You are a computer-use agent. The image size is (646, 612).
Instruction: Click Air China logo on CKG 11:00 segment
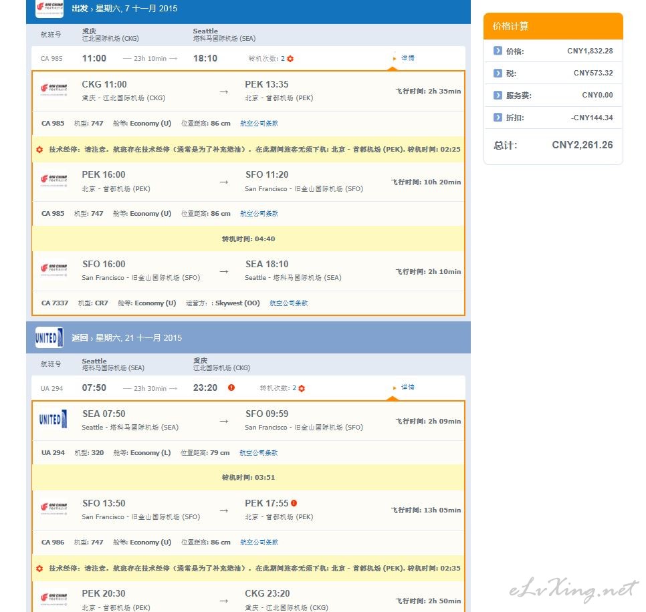[x=53, y=90]
